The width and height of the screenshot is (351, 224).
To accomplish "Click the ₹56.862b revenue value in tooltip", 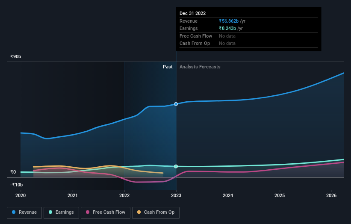I will [x=229, y=21].
